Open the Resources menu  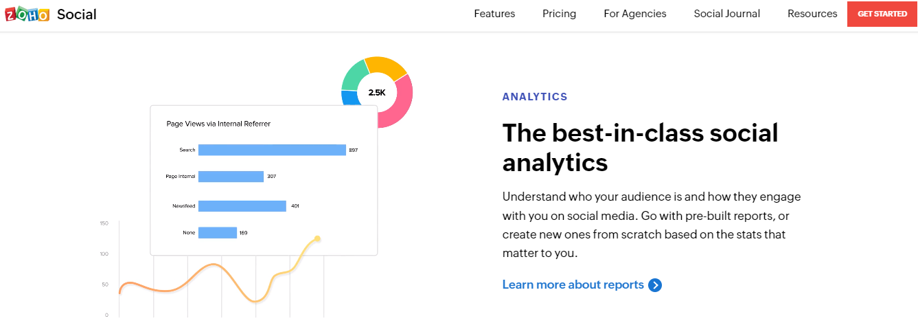pyautogui.click(x=812, y=14)
